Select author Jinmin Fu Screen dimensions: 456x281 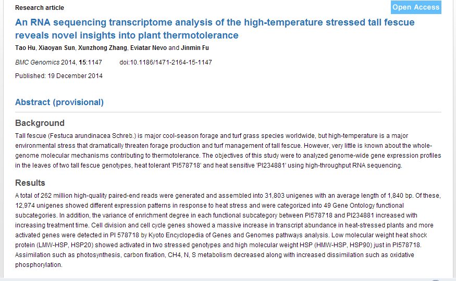click(195, 48)
